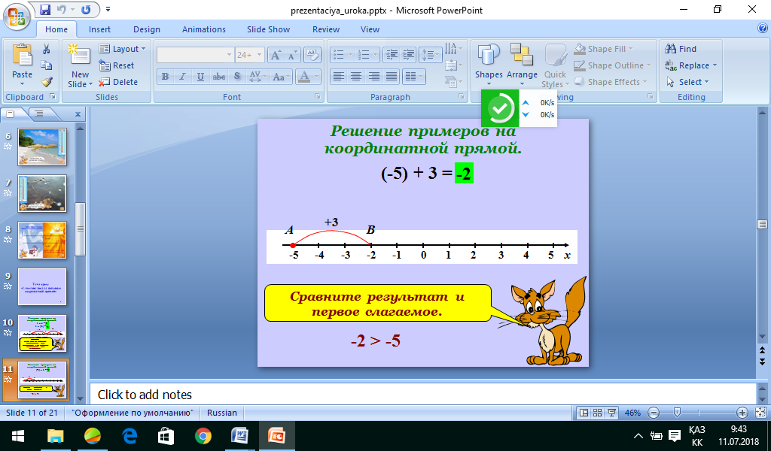Decrease font size with Shrink Font
The image size is (771, 451).
pos(292,55)
